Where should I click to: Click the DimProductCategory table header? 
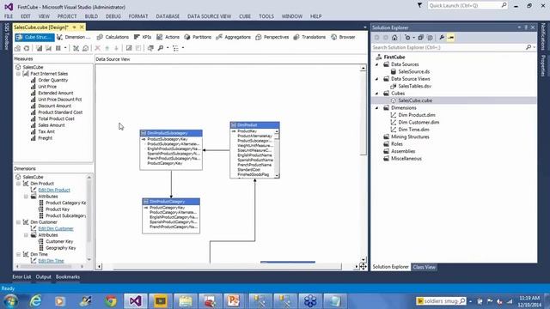tap(171, 202)
